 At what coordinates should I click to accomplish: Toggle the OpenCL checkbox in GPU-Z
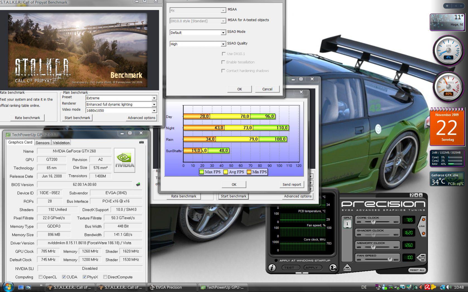click(x=40, y=277)
